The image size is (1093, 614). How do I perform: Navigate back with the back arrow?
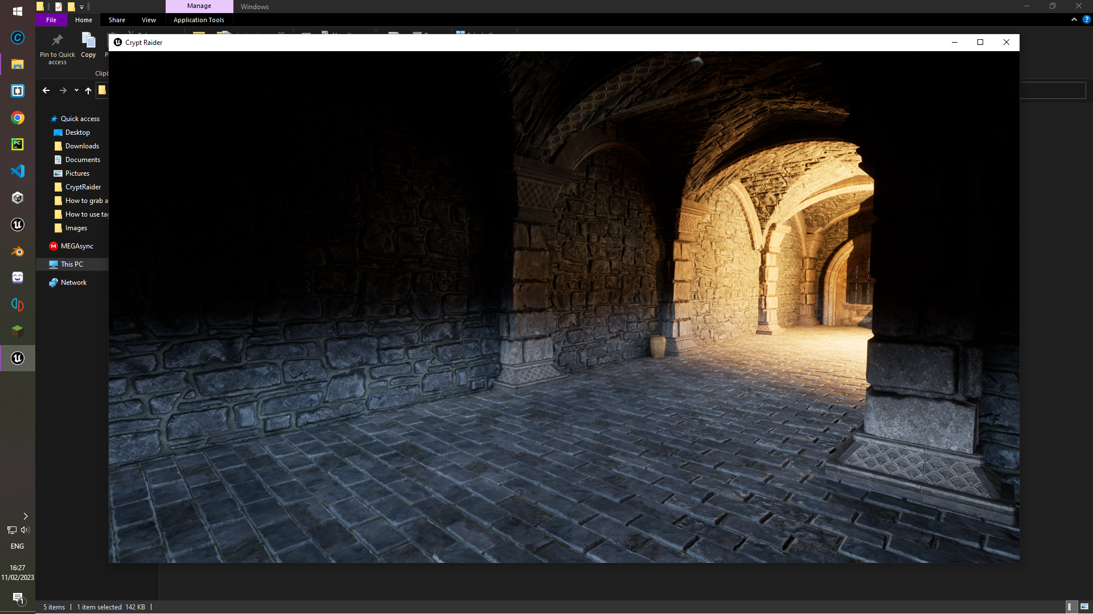click(46, 90)
